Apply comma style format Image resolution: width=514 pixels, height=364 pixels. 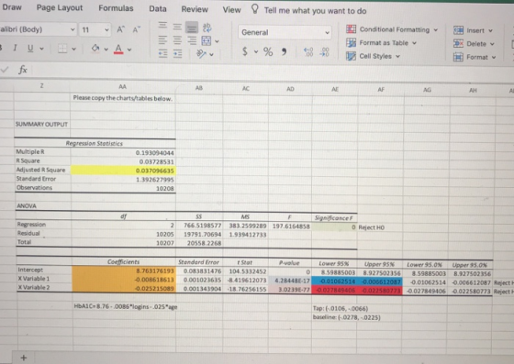click(284, 51)
